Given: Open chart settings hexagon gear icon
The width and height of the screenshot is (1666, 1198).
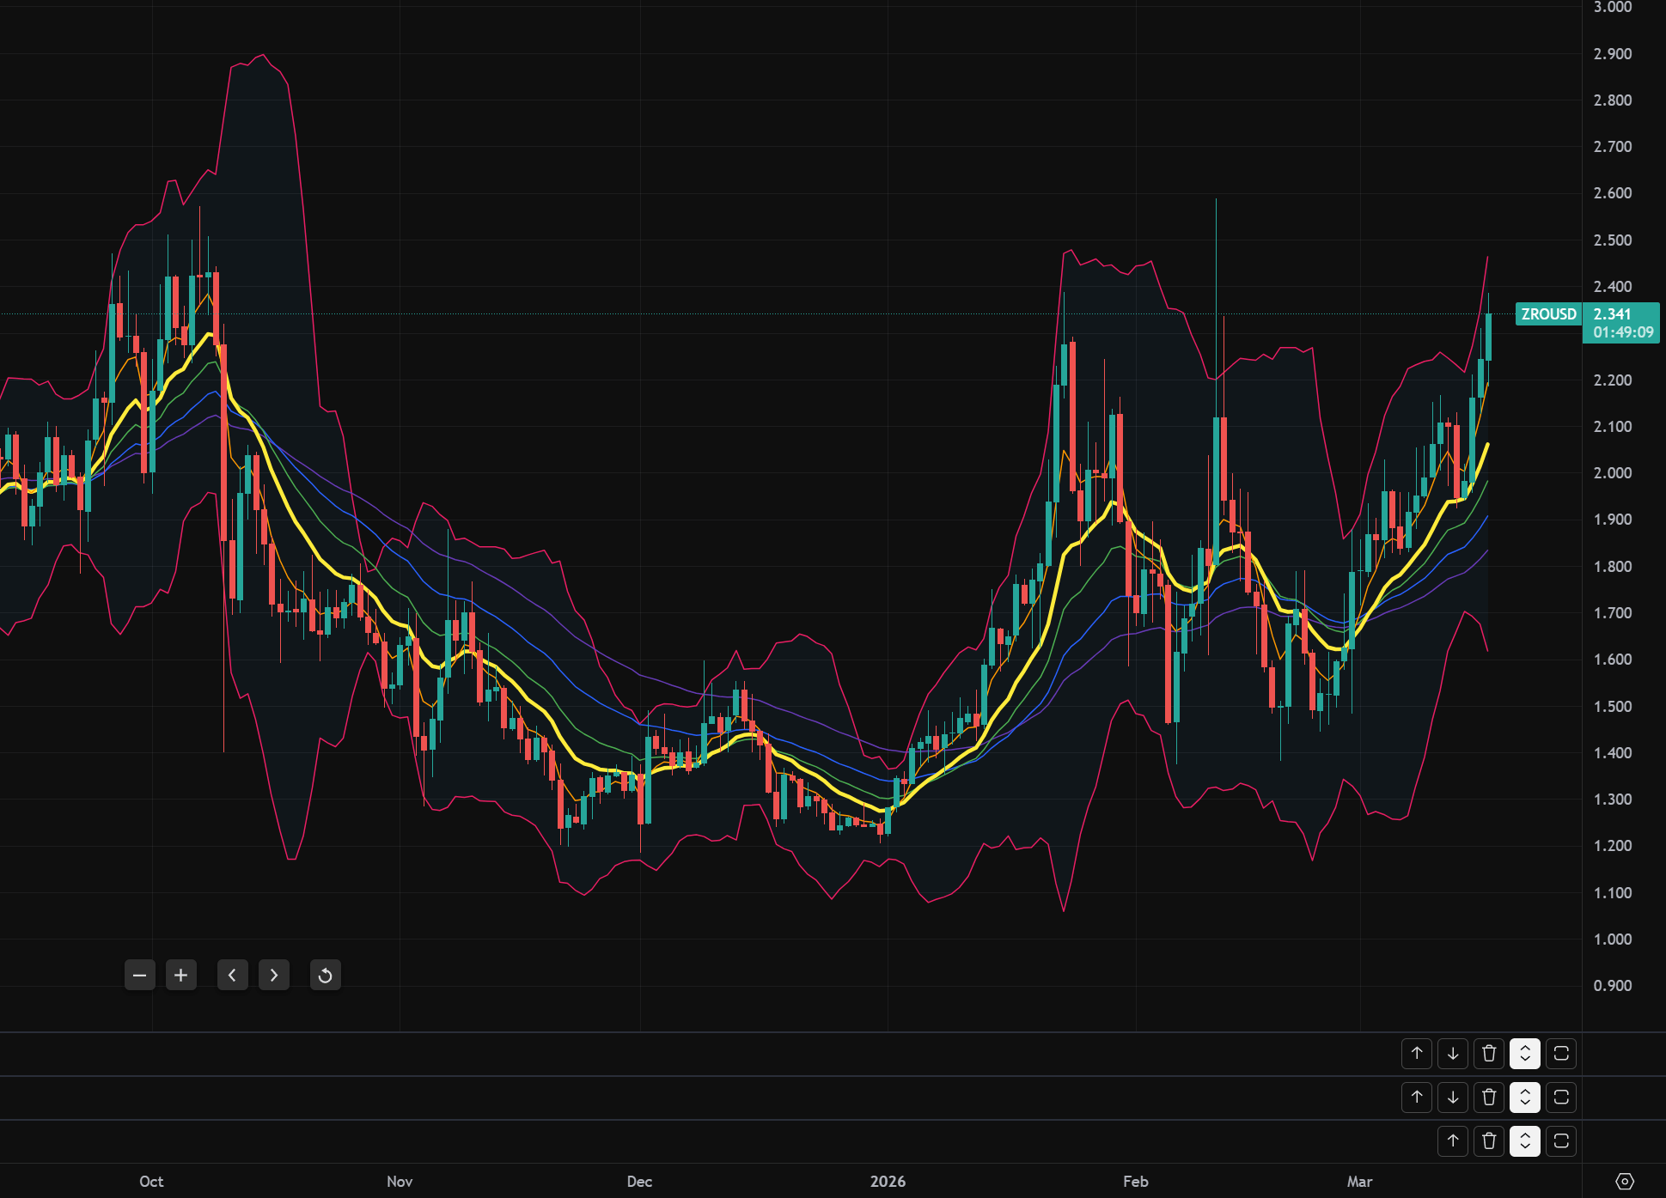Looking at the screenshot, I should click(x=1624, y=1181).
